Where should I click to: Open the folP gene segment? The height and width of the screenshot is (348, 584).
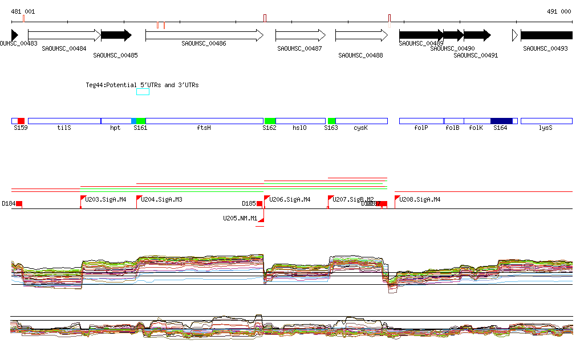click(x=421, y=121)
